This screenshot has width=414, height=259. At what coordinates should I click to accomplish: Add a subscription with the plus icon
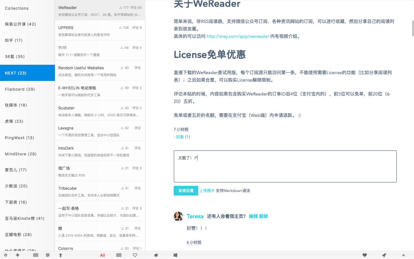pyautogui.click(x=17, y=255)
